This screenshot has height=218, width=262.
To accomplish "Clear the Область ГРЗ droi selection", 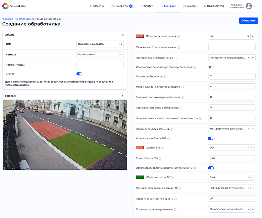I will (x=248, y=148).
